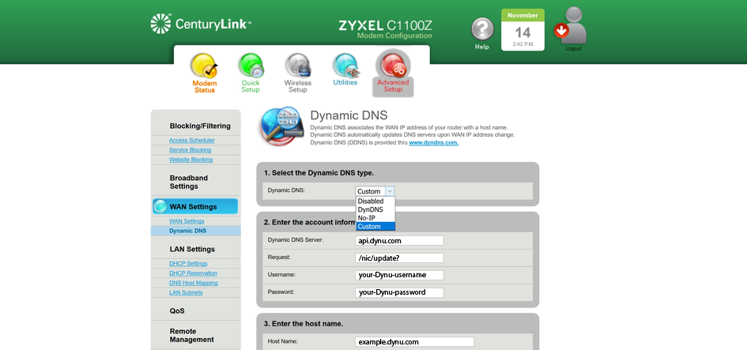Screen dimensions: 747x350
Task: Click the Dynamic DNS globe icon
Action: [281, 126]
